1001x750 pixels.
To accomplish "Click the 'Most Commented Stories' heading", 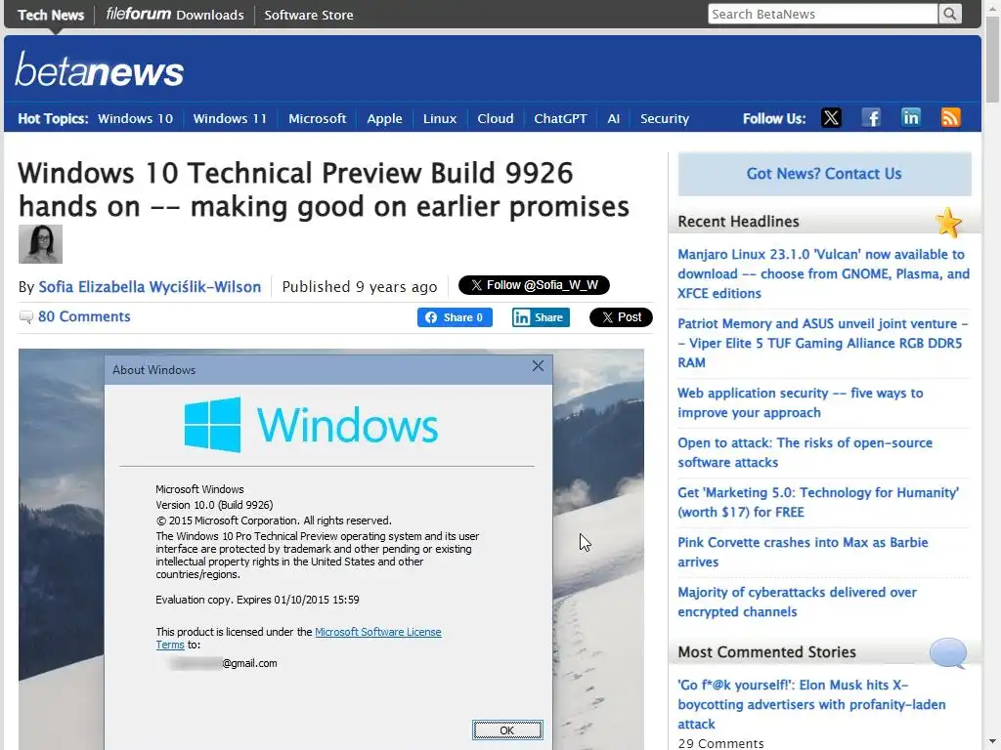I will tap(766, 651).
